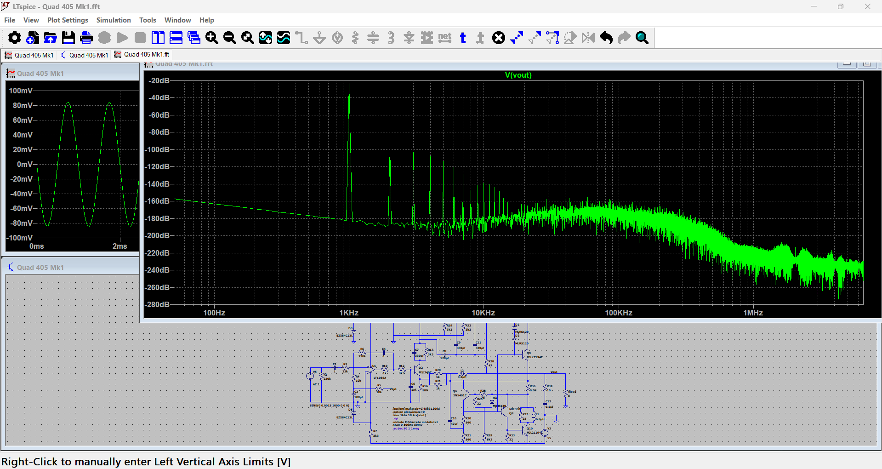Open the Window menu

point(178,20)
